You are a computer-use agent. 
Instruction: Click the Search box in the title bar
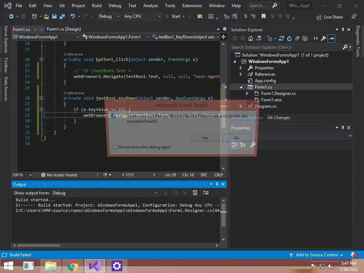[x=263, y=6]
